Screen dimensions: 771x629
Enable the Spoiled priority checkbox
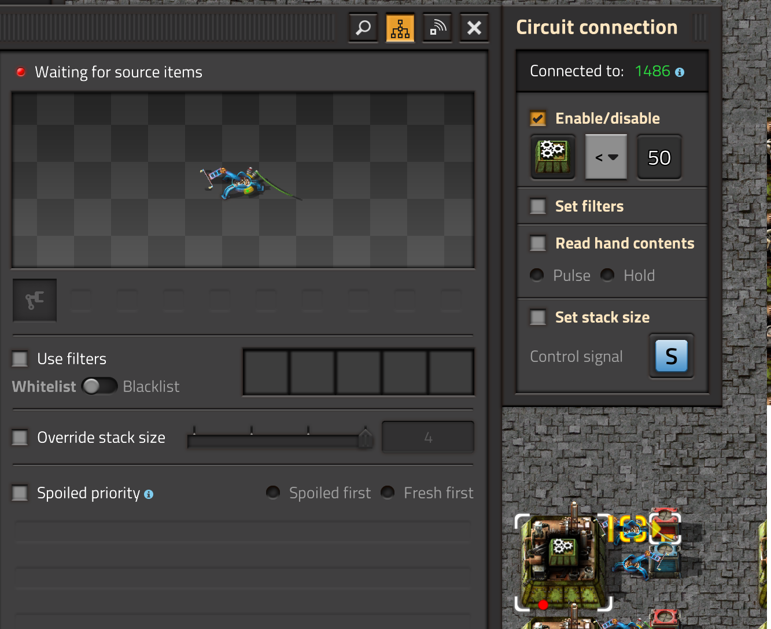[x=20, y=493]
